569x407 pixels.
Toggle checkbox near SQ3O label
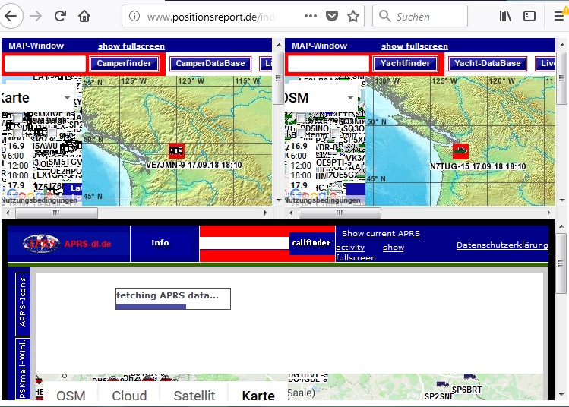(x=336, y=132)
